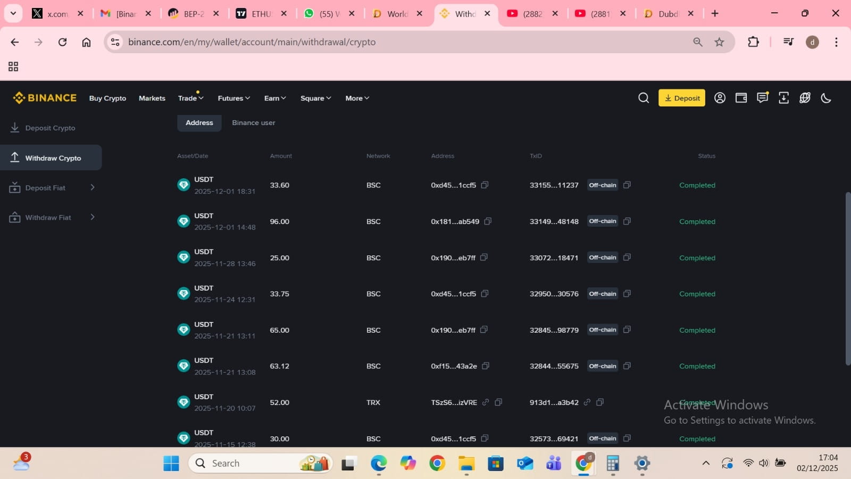
Task: Open the Binance search icon
Action: pos(644,98)
